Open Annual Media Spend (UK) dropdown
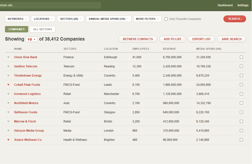This screenshot has height=164, width=252. (x=109, y=19)
